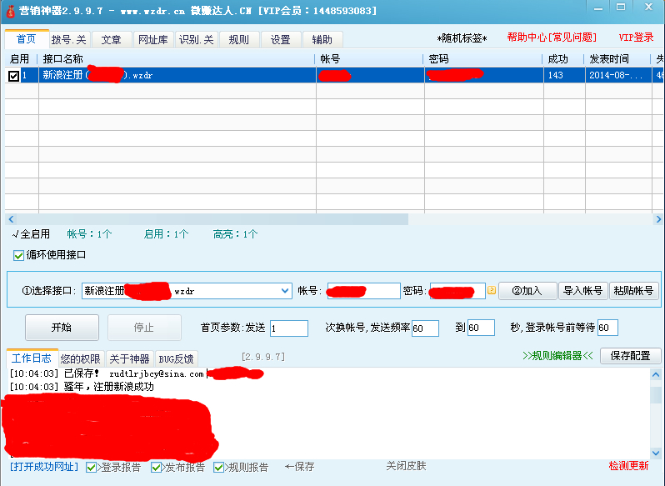This screenshot has height=486, width=665.
Task: Open the 设置 tab
Action: pyautogui.click(x=281, y=40)
